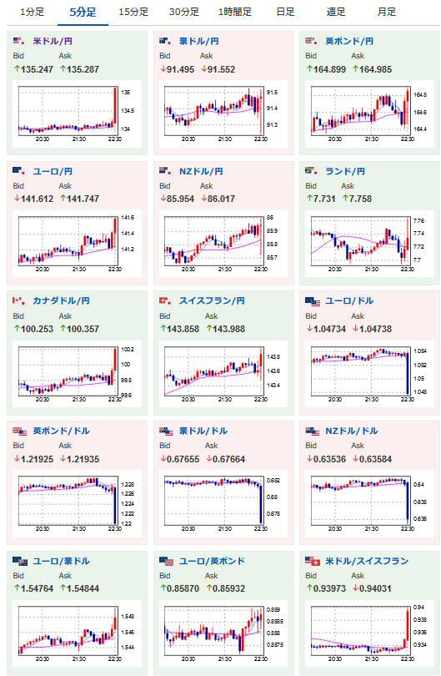Click the flag icon for 米ドル/スイスフラン
Screen dimensions: 441x676
coord(313,562)
